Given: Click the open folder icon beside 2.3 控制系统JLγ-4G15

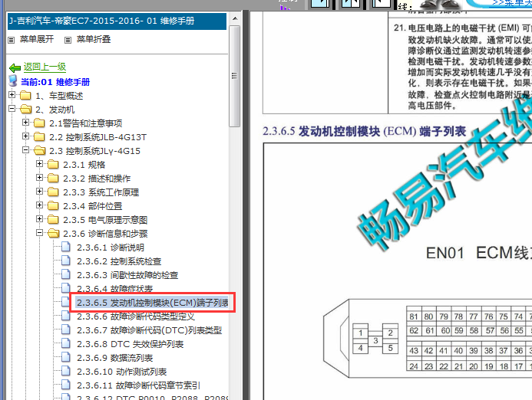Looking at the screenshot, I should coord(39,151).
